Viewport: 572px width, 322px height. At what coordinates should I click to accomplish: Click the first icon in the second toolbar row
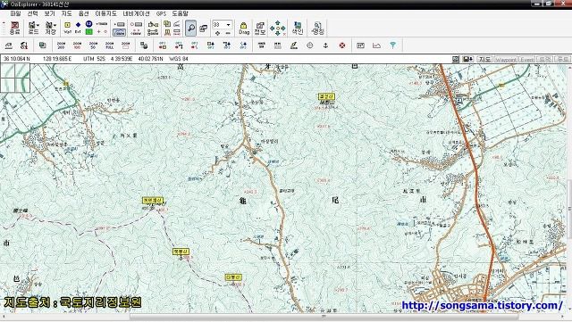8,45
